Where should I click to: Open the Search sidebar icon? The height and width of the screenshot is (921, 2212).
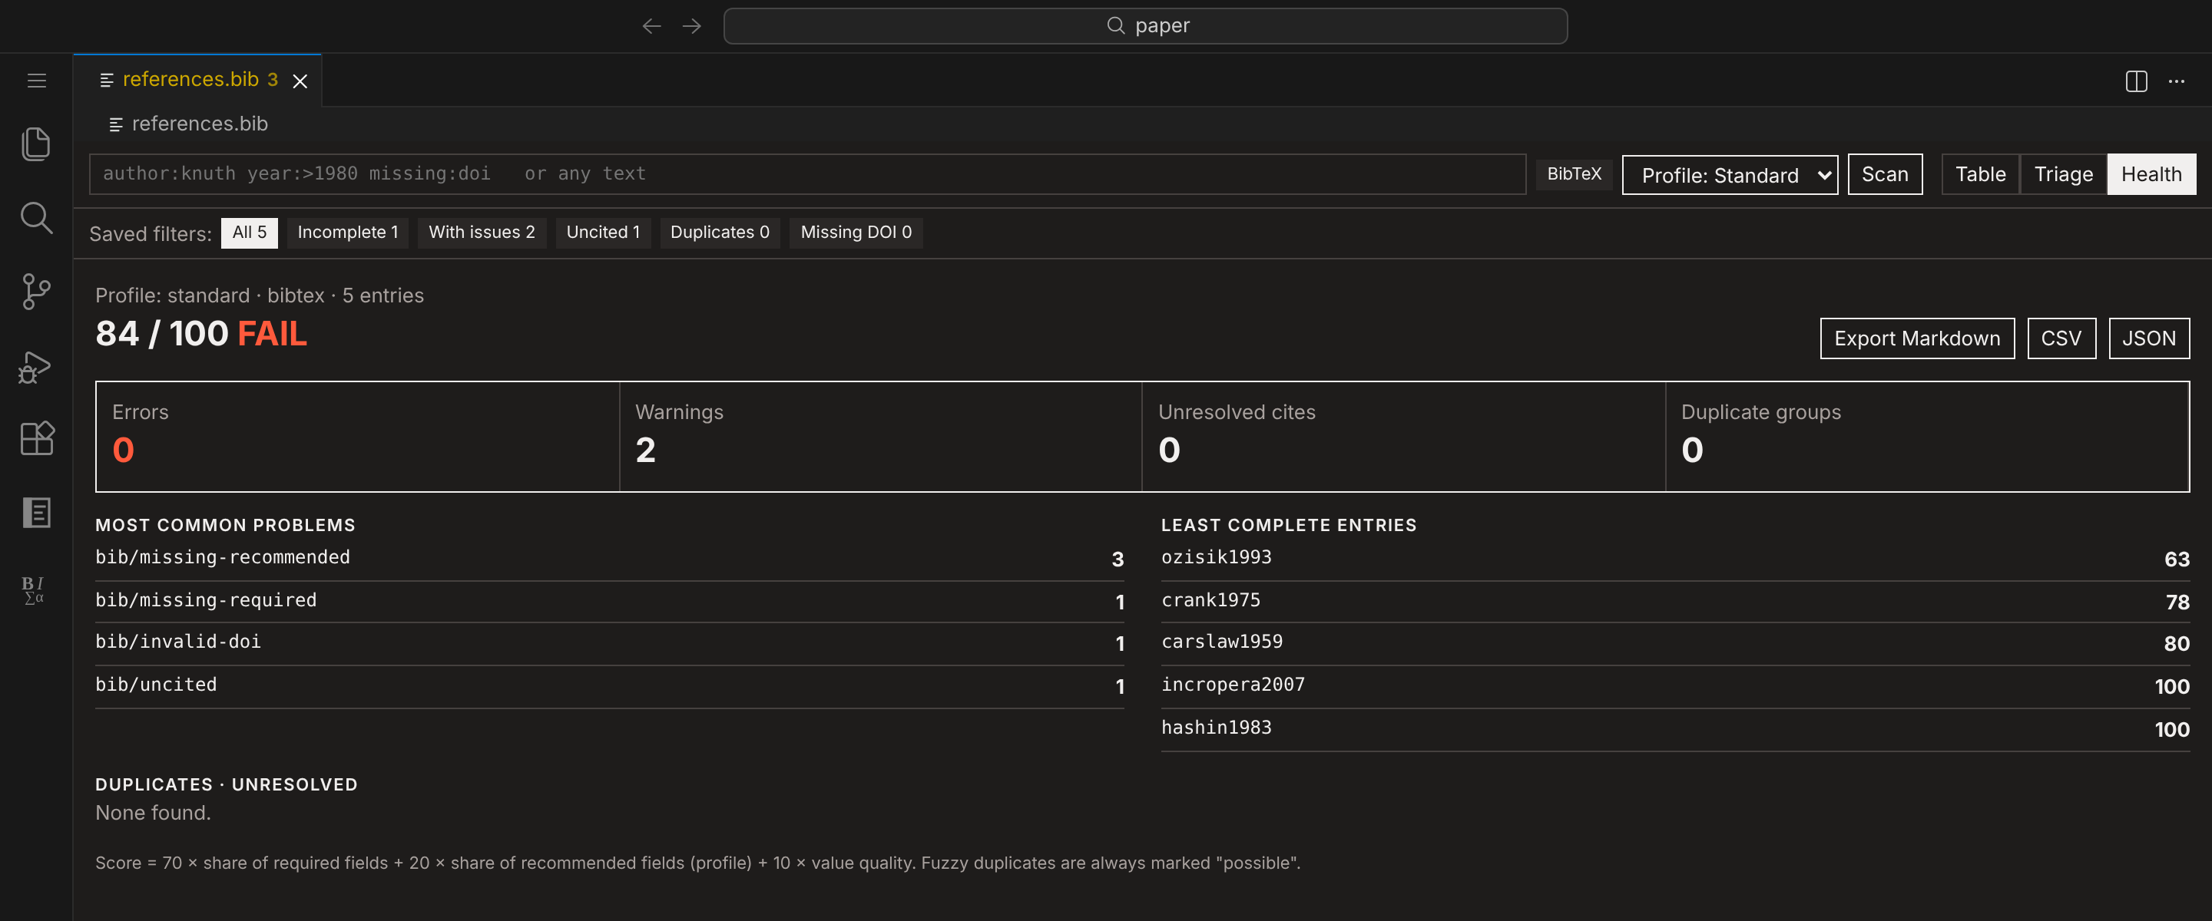(x=36, y=218)
